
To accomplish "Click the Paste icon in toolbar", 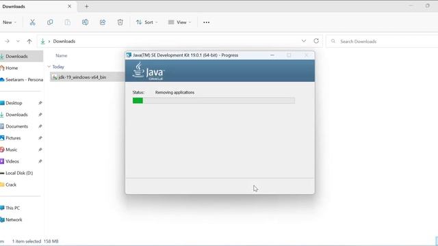I will [x=68, y=23].
